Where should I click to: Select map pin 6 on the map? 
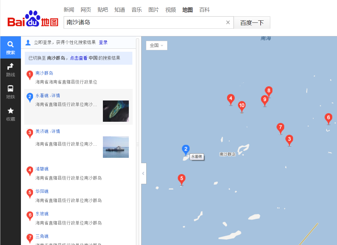328,119
